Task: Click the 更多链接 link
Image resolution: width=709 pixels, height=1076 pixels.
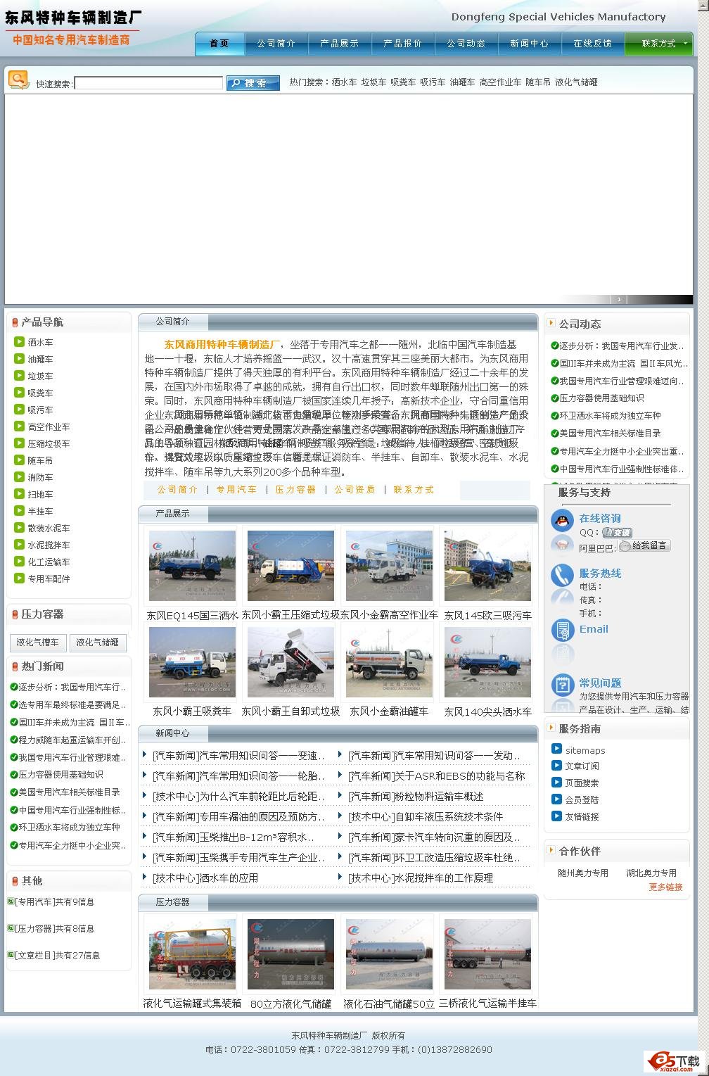Action: click(665, 887)
